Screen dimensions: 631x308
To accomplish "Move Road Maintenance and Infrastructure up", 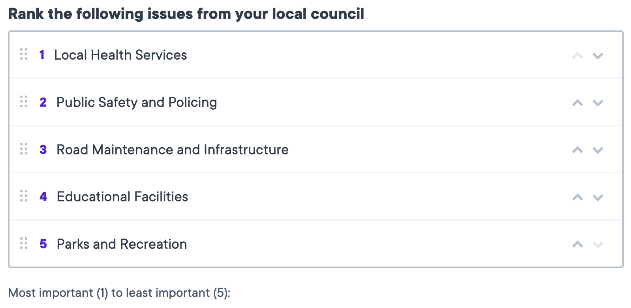I will pyautogui.click(x=578, y=150).
